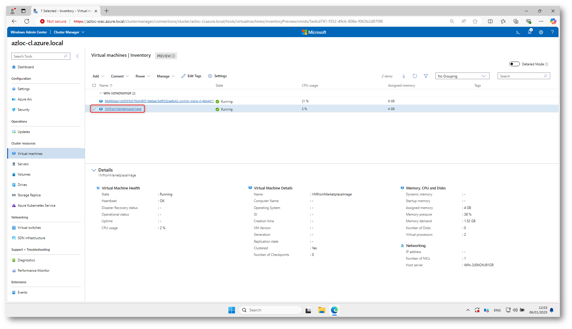The height and width of the screenshot is (329, 572).
Task: Click the inventory Search box
Action: (524, 76)
